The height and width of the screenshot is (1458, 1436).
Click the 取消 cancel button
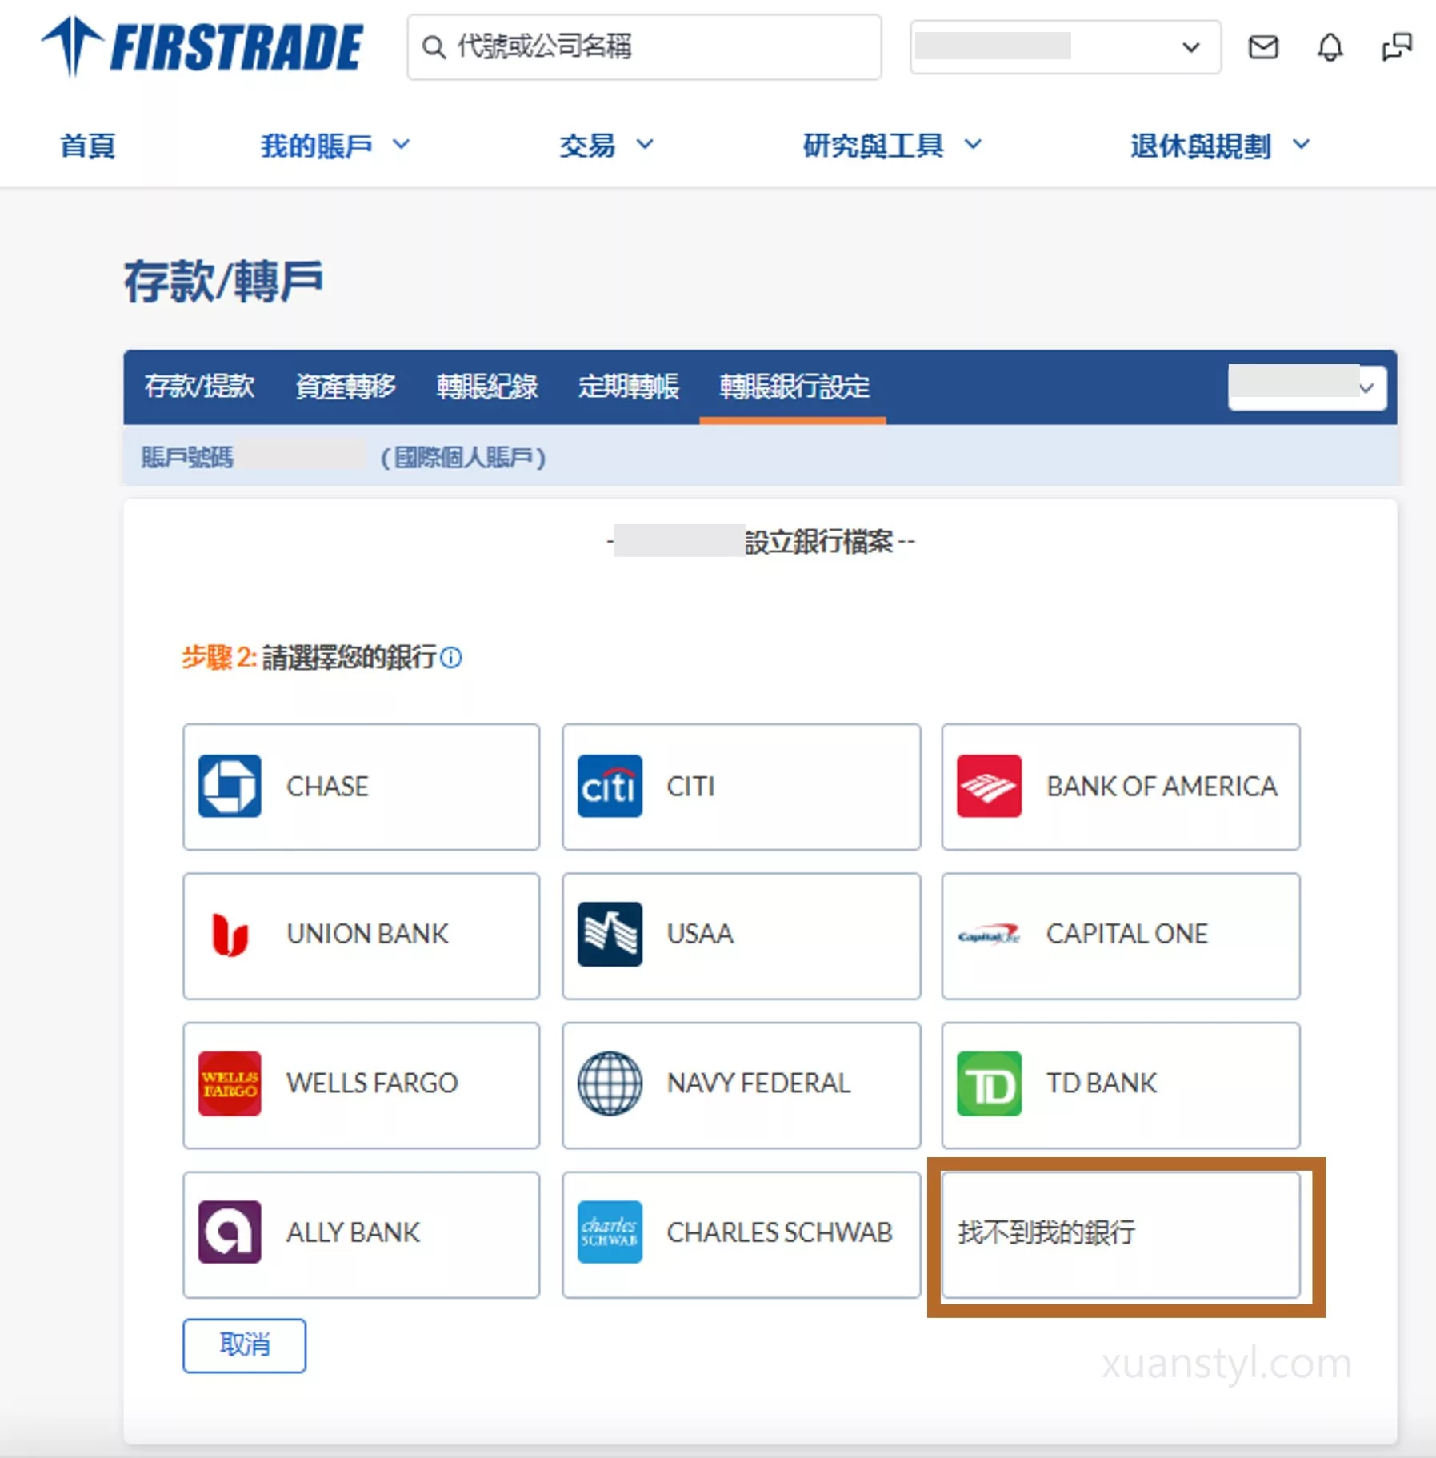(x=244, y=1345)
